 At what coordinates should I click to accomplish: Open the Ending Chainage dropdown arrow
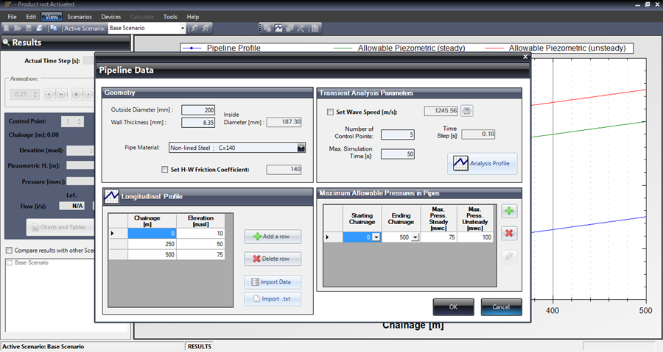tap(415, 237)
